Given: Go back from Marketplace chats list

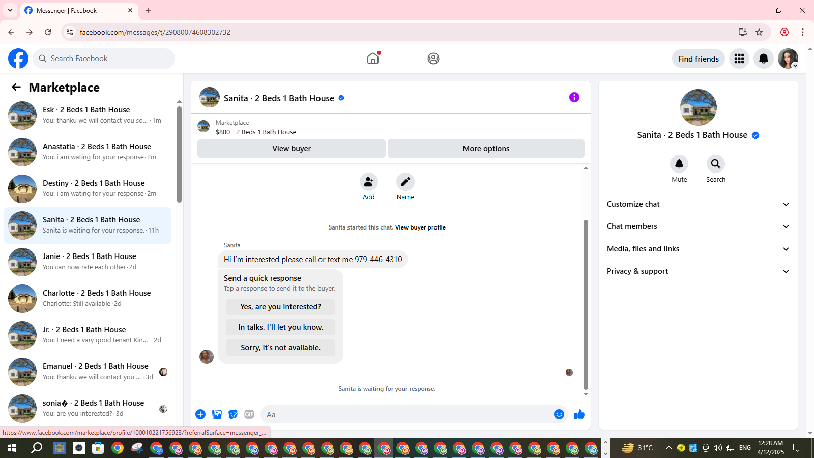Looking at the screenshot, I should 16,88.
